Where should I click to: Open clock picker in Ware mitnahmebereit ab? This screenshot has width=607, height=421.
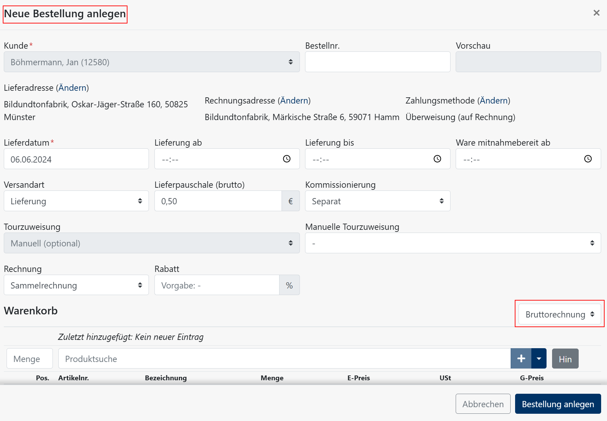(588, 159)
